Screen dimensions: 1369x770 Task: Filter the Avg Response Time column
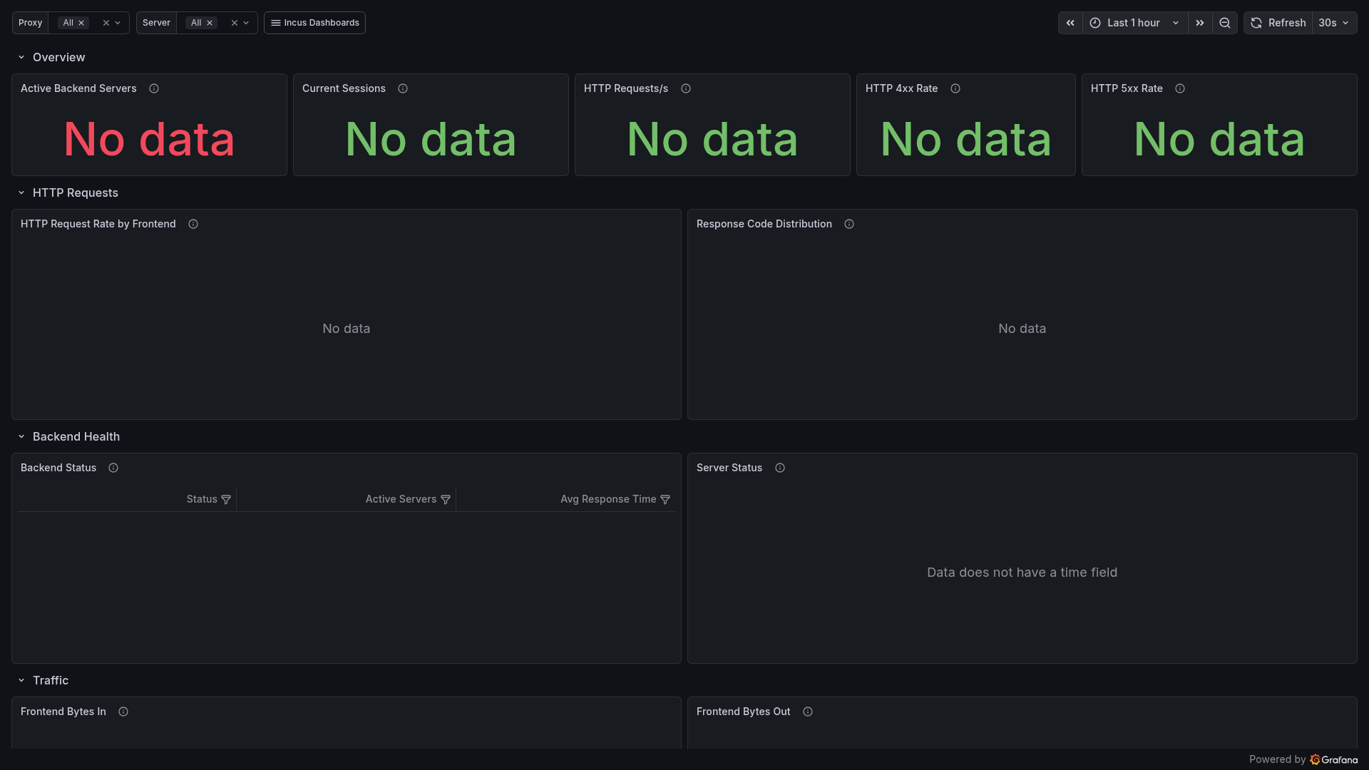point(665,500)
